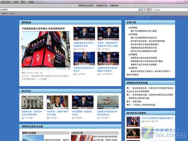
Task: Click the address bar URL field
Action: (x=69, y=10)
